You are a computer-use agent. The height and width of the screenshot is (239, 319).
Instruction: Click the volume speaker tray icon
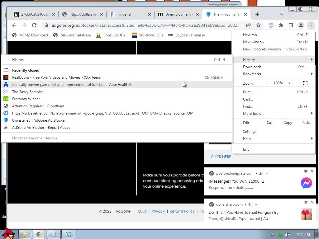click(287, 235)
